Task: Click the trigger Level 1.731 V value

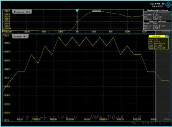Action: 157,28
